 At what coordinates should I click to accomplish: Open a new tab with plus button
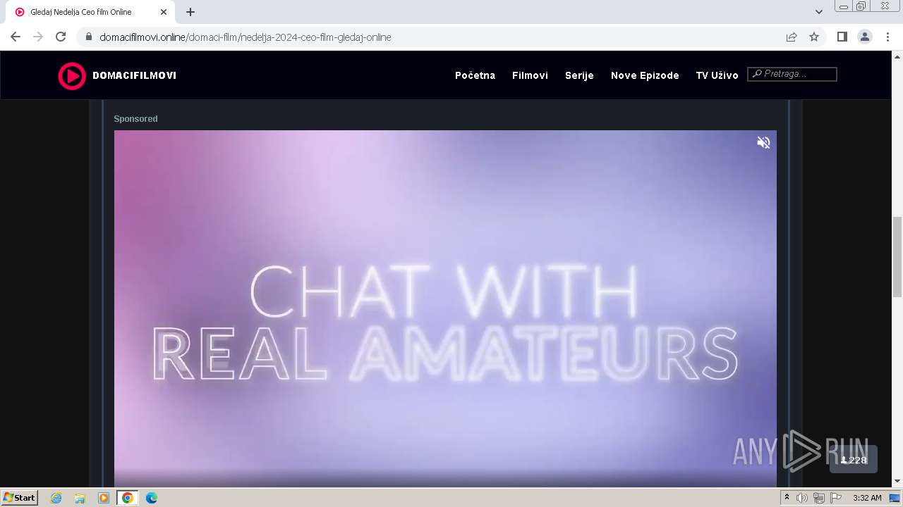pyautogui.click(x=190, y=12)
